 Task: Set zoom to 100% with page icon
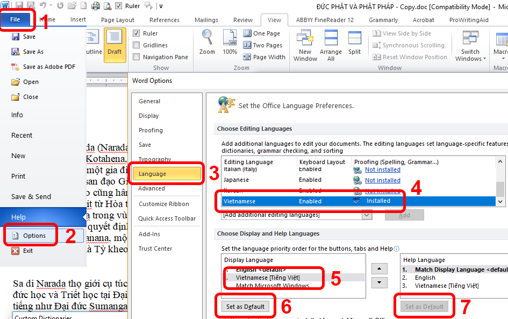pos(230,42)
